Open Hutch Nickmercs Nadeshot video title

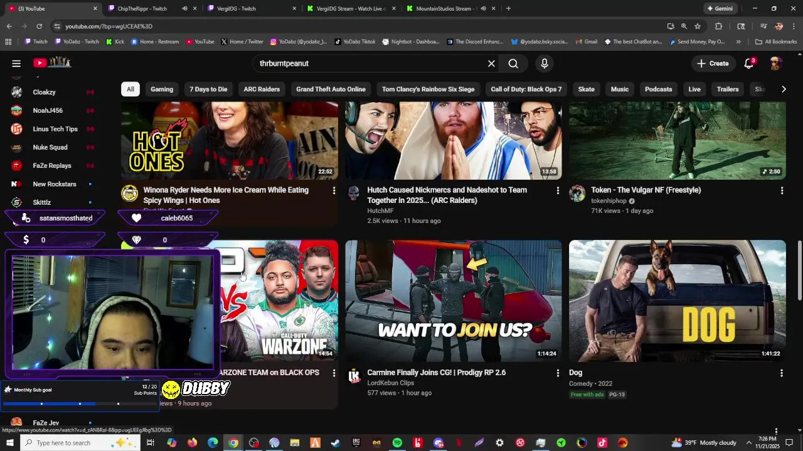point(447,195)
